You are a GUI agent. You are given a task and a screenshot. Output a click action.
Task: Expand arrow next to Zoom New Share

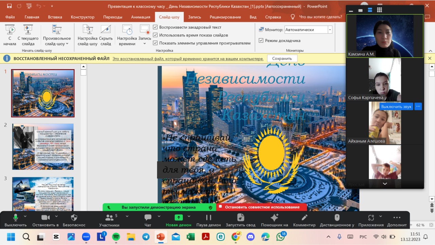[x=189, y=216]
